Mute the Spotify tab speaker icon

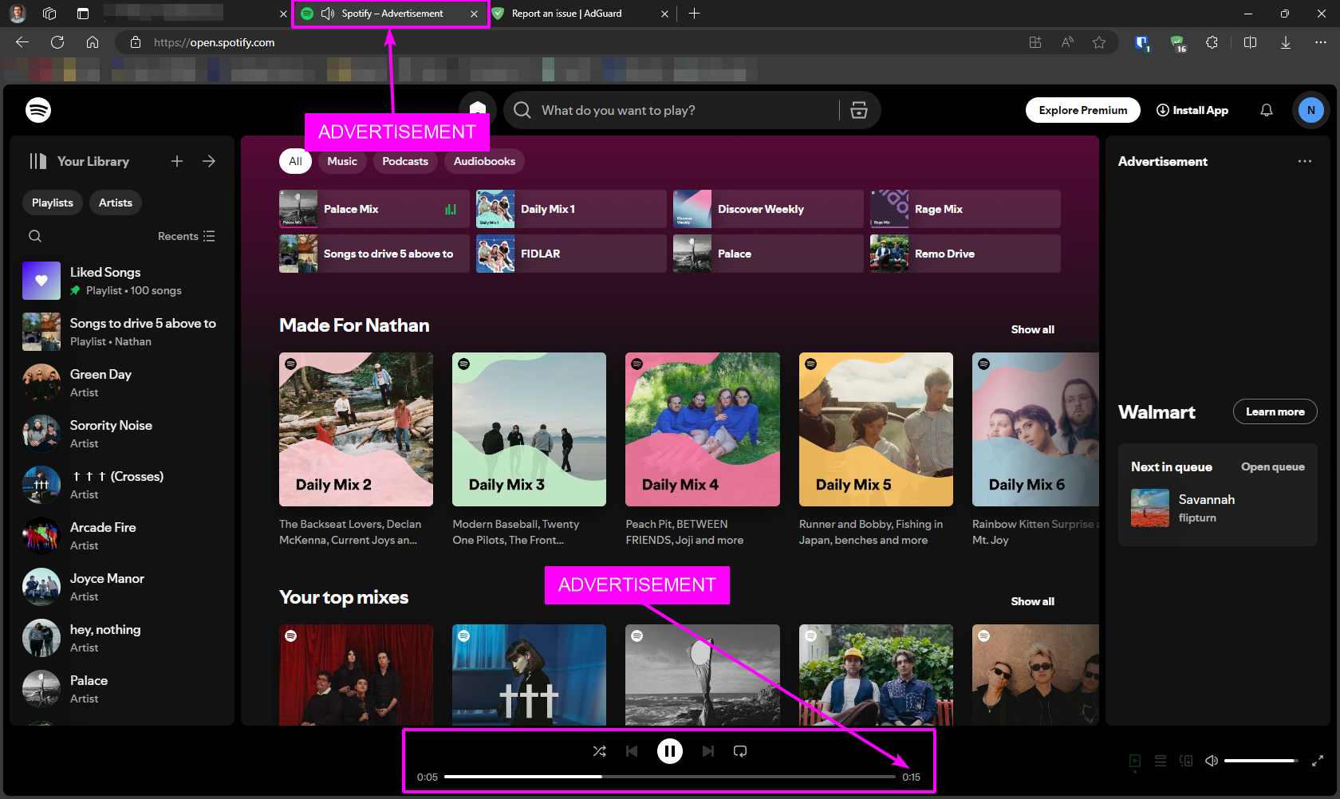[x=327, y=14]
